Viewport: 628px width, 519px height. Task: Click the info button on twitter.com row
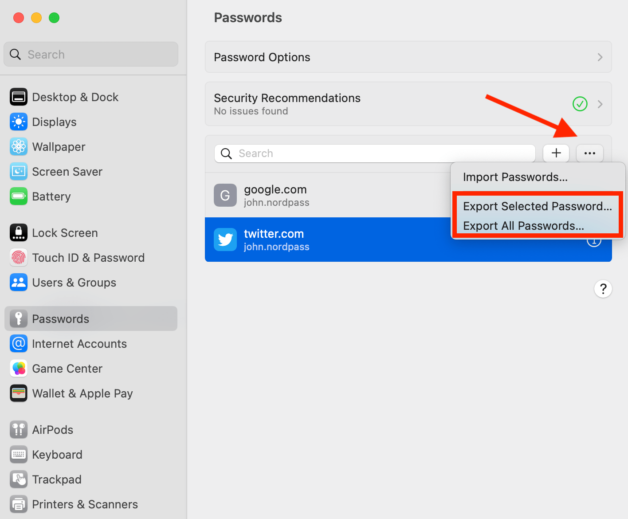[x=594, y=240]
